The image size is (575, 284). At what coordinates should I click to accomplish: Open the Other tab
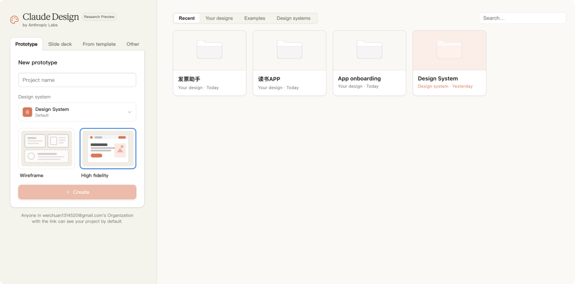click(133, 44)
